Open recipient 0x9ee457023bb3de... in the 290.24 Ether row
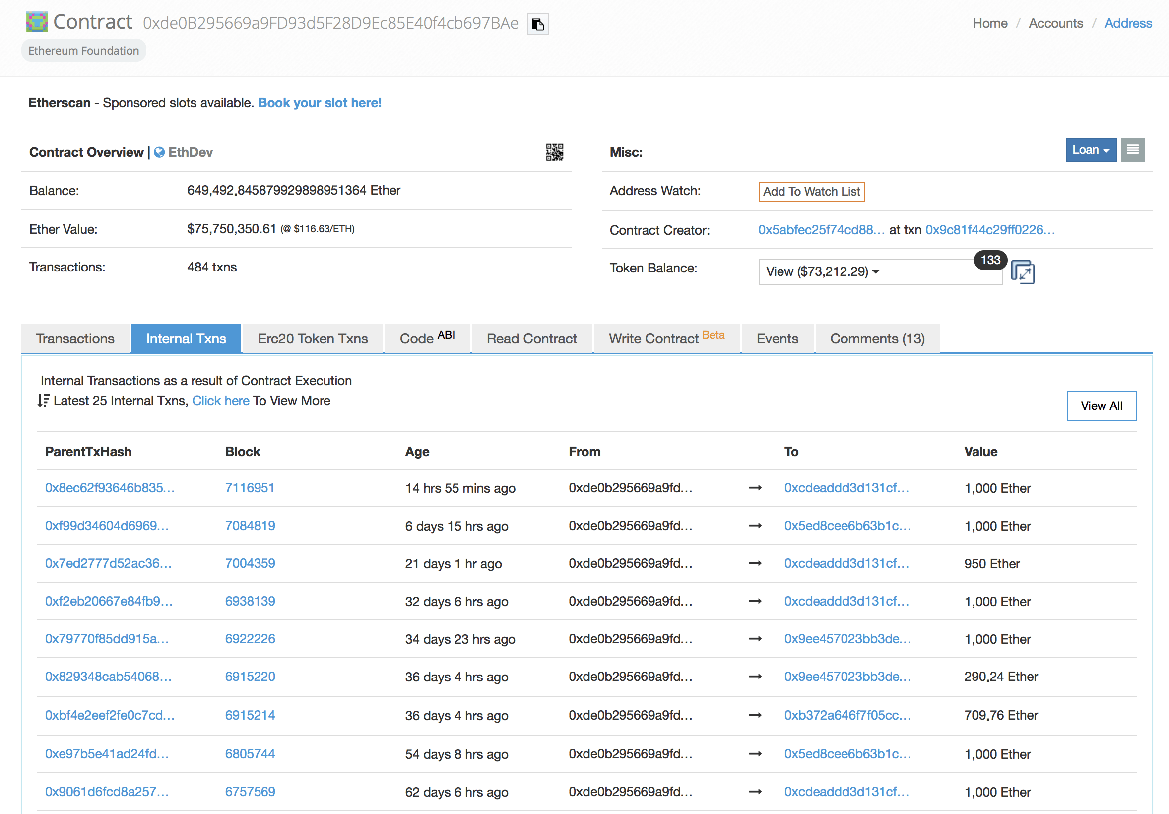This screenshot has height=814, width=1169. pyautogui.click(x=847, y=677)
